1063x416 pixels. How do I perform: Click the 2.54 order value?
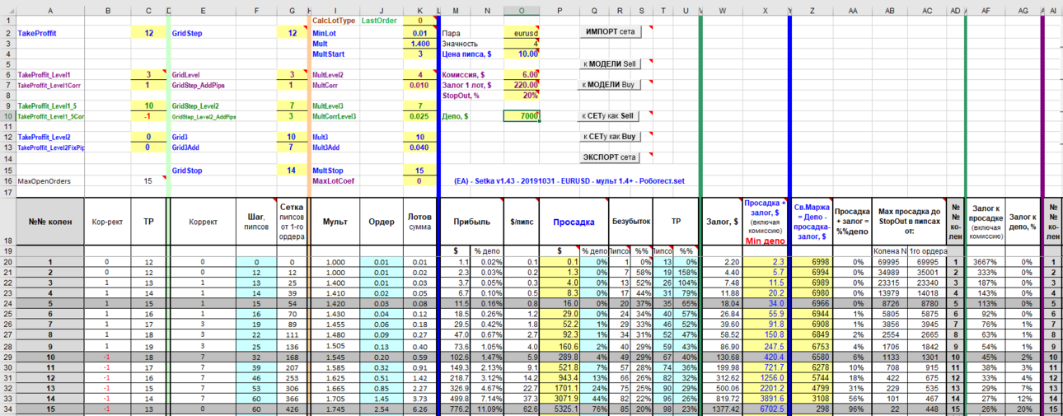(x=381, y=409)
